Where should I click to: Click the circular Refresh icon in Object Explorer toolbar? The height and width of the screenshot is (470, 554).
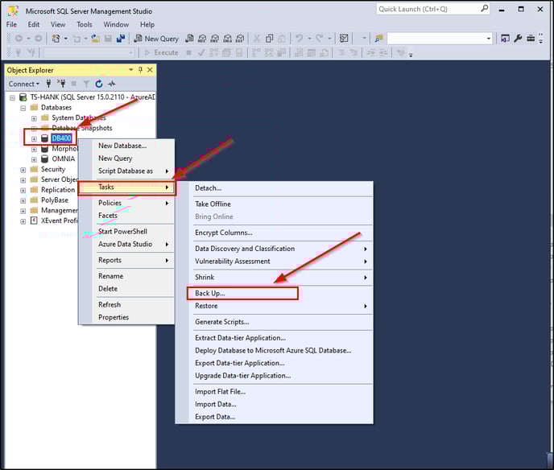[x=99, y=84]
